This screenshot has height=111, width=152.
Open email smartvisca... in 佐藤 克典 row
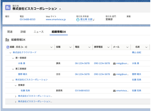coord(122,91)
